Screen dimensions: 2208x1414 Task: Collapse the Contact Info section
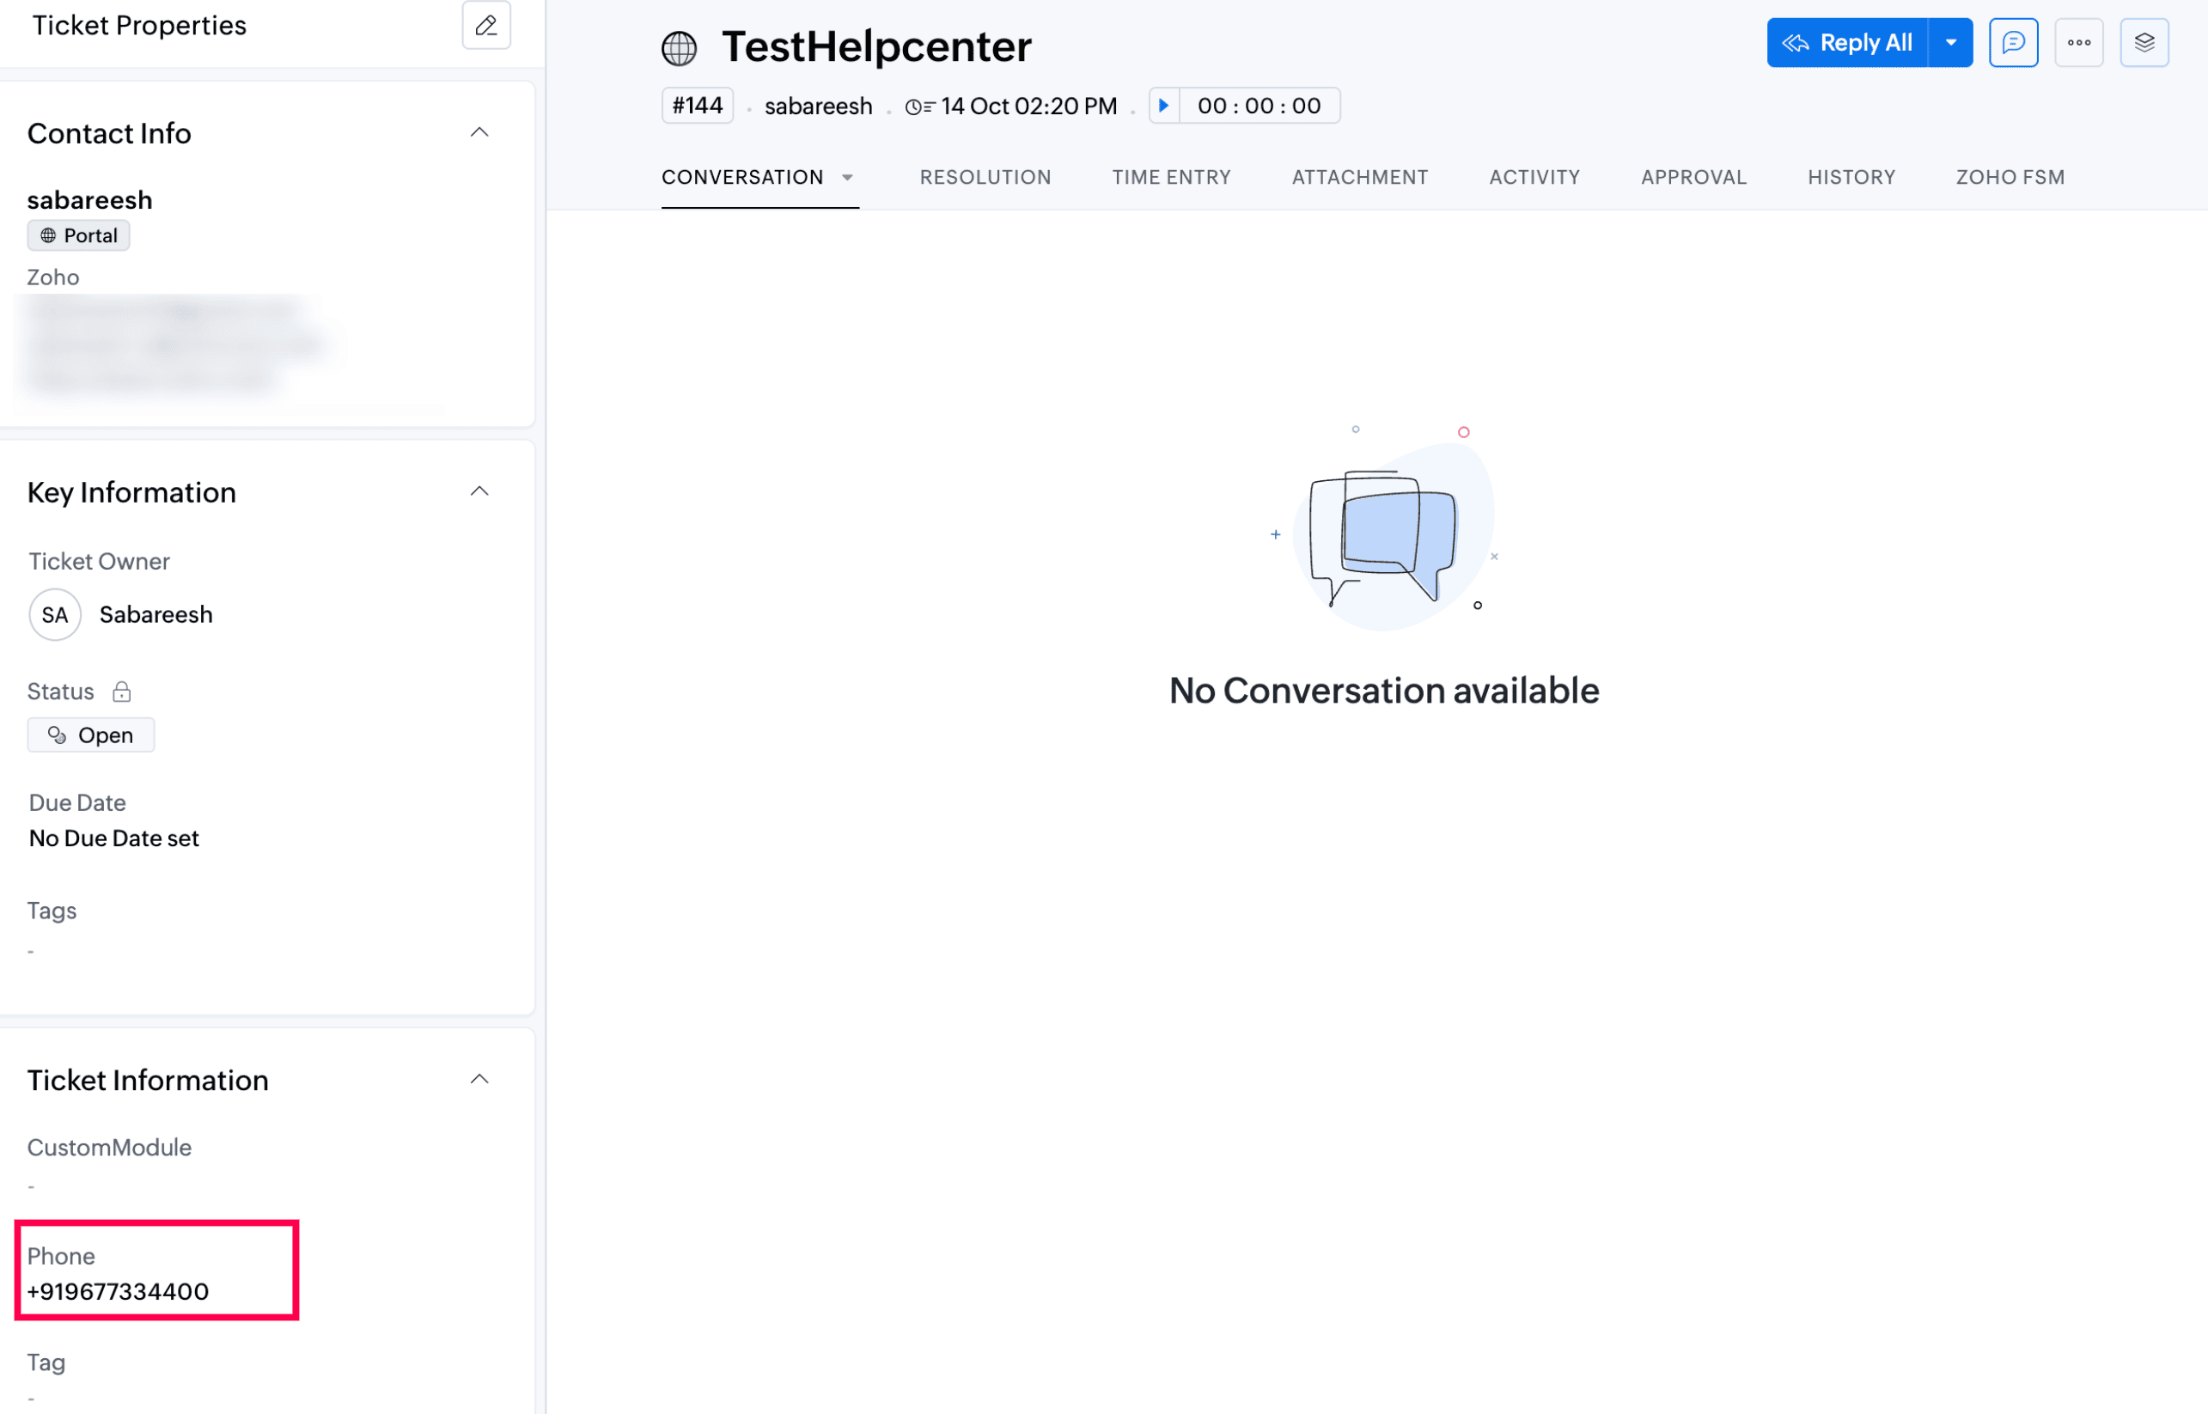pyautogui.click(x=479, y=133)
